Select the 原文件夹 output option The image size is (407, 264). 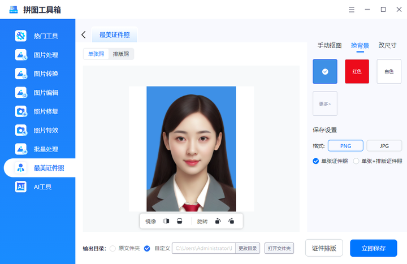[x=112, y=248]
